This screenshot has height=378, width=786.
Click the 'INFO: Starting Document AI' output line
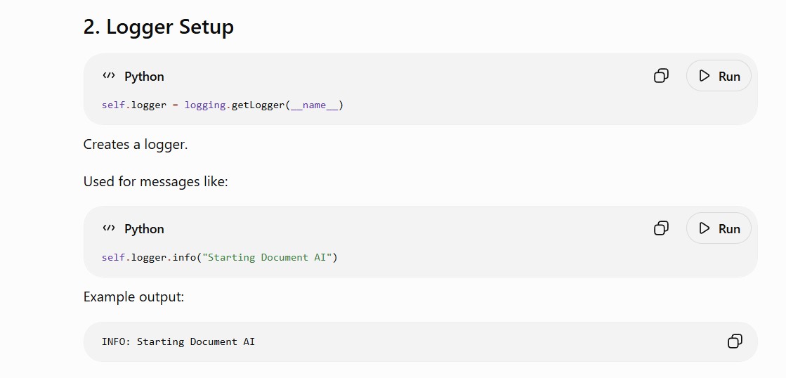coord(178,341)
